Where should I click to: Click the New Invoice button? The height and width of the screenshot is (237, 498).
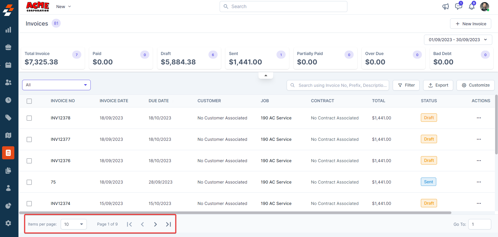(x=470, y=24)
